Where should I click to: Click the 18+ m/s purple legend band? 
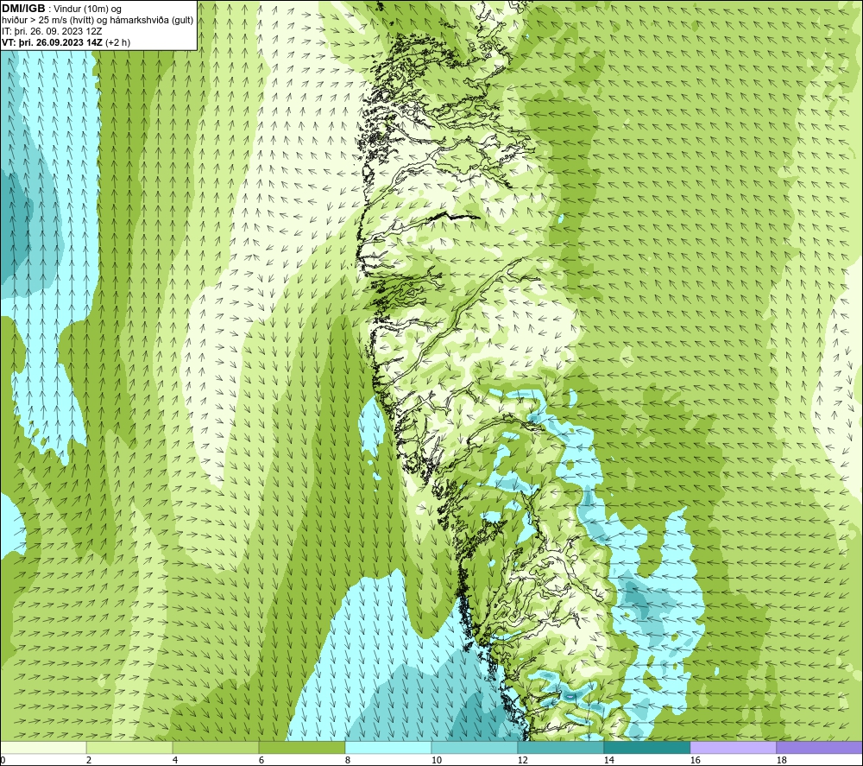820,747
